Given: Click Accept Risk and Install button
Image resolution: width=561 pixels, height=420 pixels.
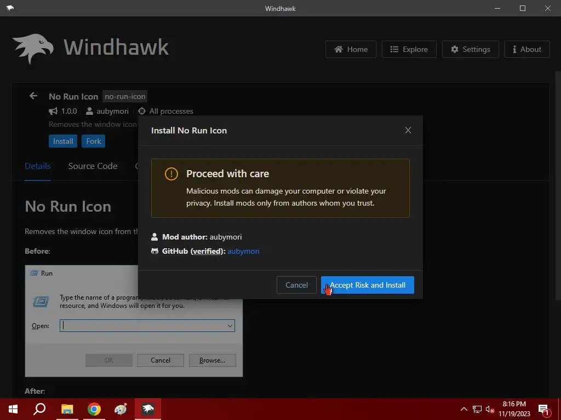Looking at the screenshot, I should tap(368, 285).
